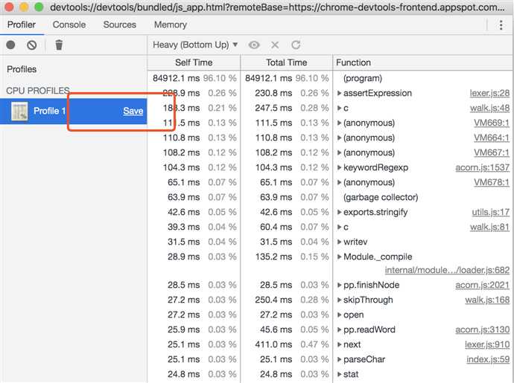Expand the assertExpression row

(x=339, y=93)
